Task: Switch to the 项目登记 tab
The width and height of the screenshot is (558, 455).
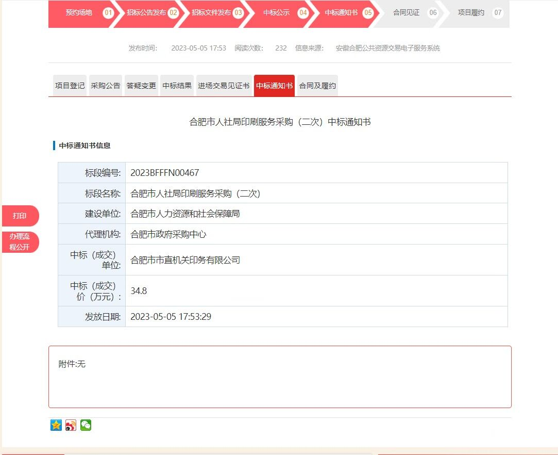Action: [x=70, y=86]
